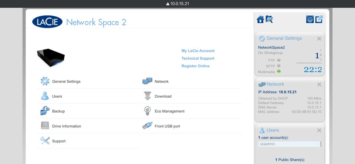Click the Network monitors icon in menu
Viewport: 355px width, 164px height.
click(147, 81)
